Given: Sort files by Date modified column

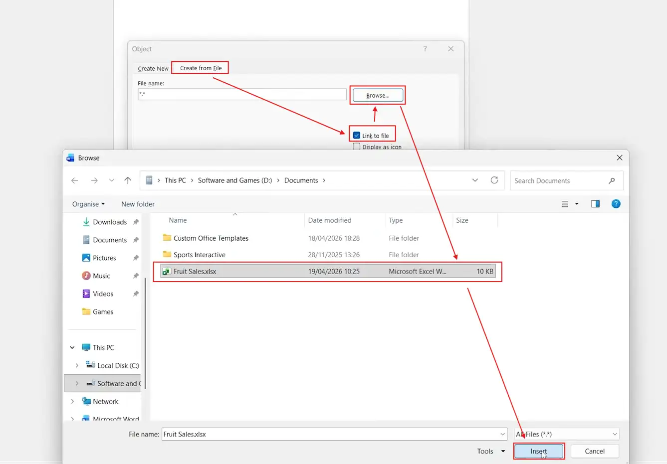Looking at the screenshot, I should coord(330,220).
